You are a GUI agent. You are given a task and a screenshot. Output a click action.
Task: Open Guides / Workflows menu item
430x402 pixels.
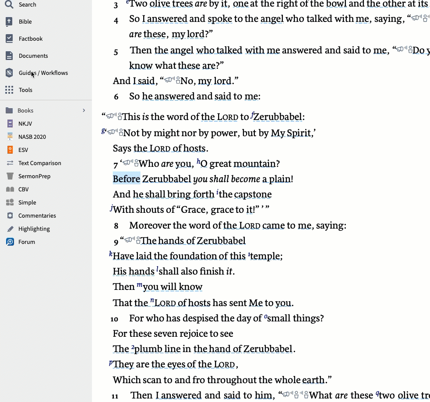[43, 73]
